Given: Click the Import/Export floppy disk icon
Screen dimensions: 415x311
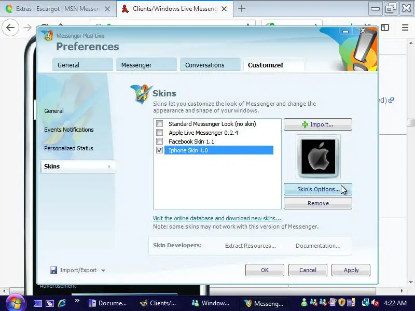Looking at the screenshot, I should point(53,270).
